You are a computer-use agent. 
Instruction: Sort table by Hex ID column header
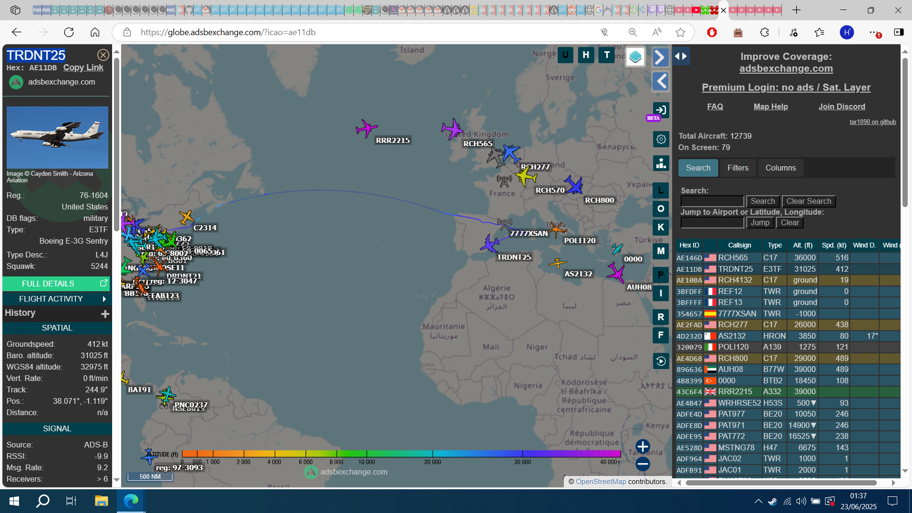(x=689, y=246)
